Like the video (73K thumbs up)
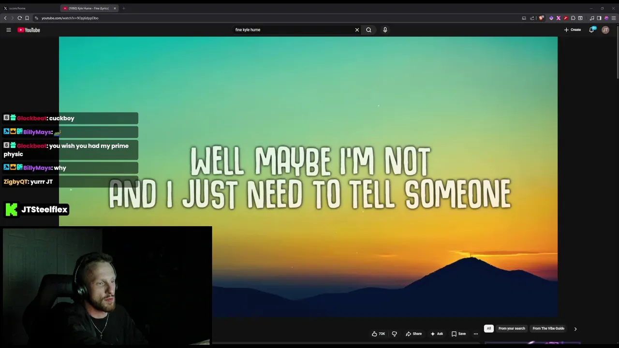Screen dimensions: 619x348 point(378,334)
